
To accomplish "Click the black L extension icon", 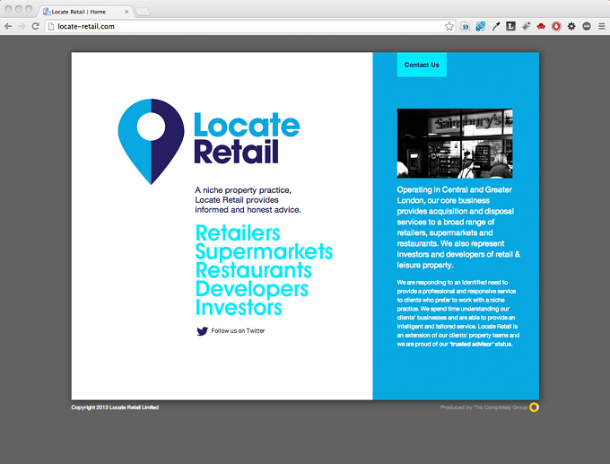I will tap(510, 26).
